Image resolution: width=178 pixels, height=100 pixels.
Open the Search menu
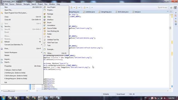click(x=34, y=4)
